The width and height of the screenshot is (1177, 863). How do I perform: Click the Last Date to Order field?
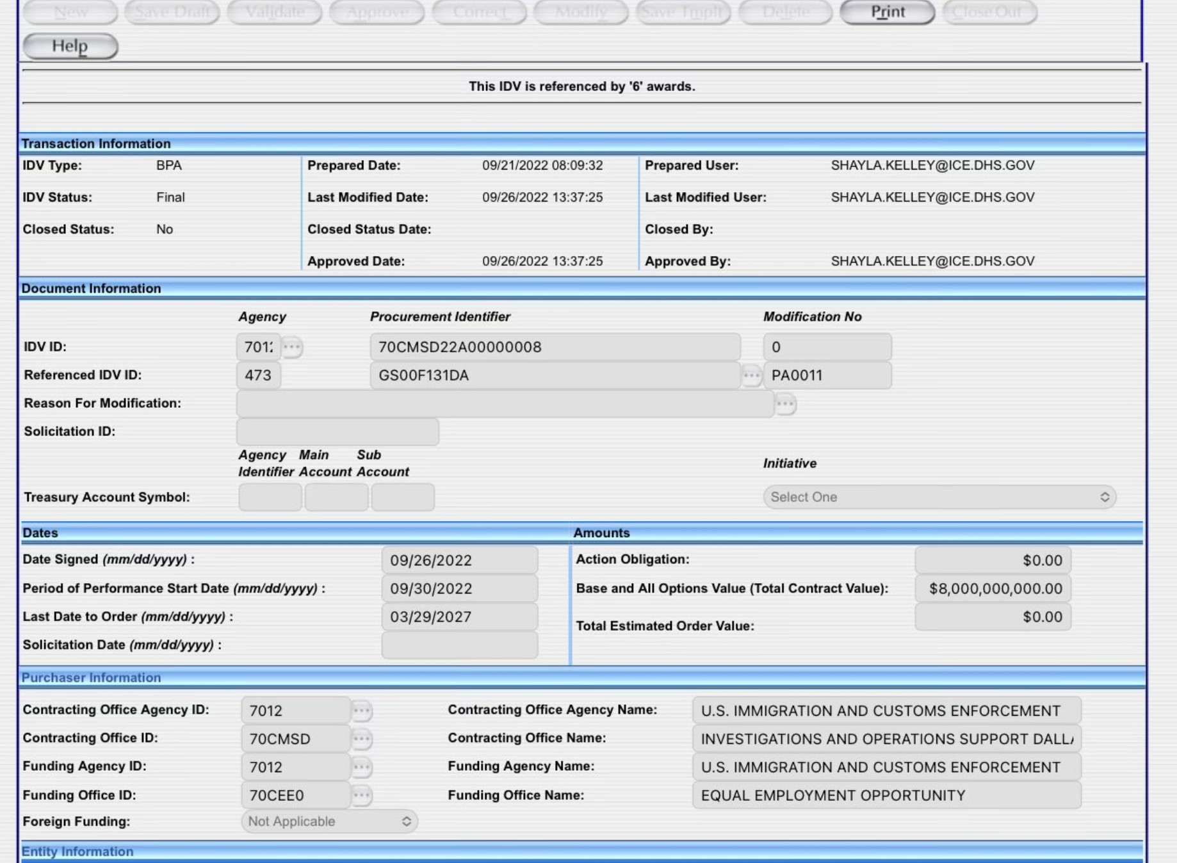click(459, 617)
